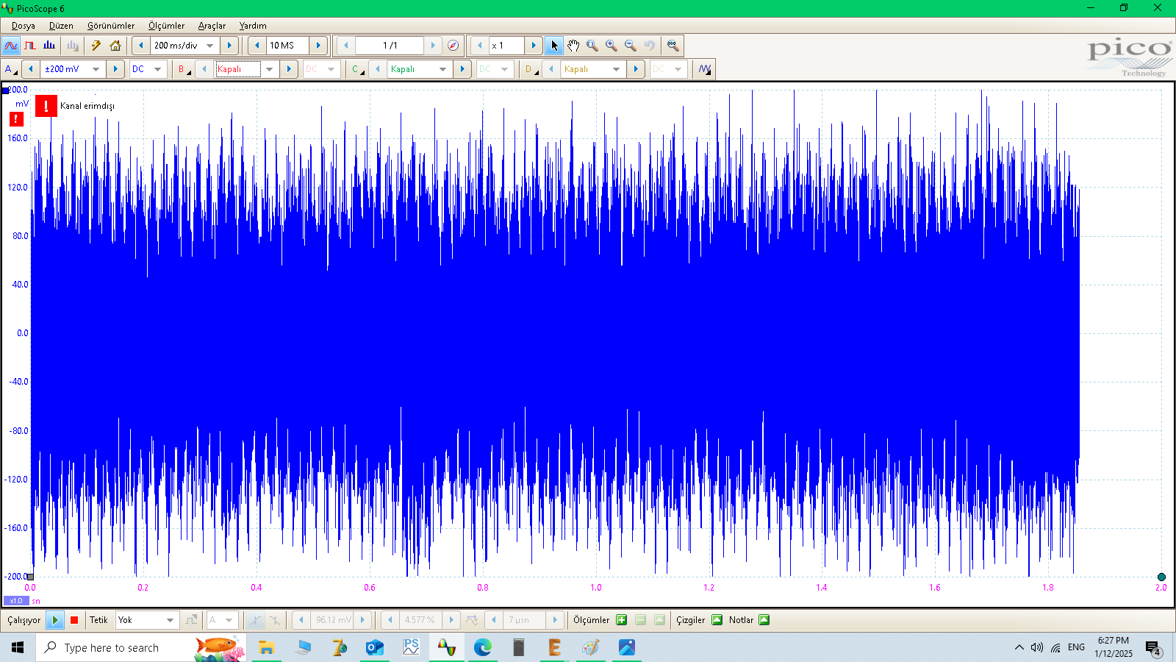Open Channel B options button
1176x662 pixels.
(x=184, y=69)
